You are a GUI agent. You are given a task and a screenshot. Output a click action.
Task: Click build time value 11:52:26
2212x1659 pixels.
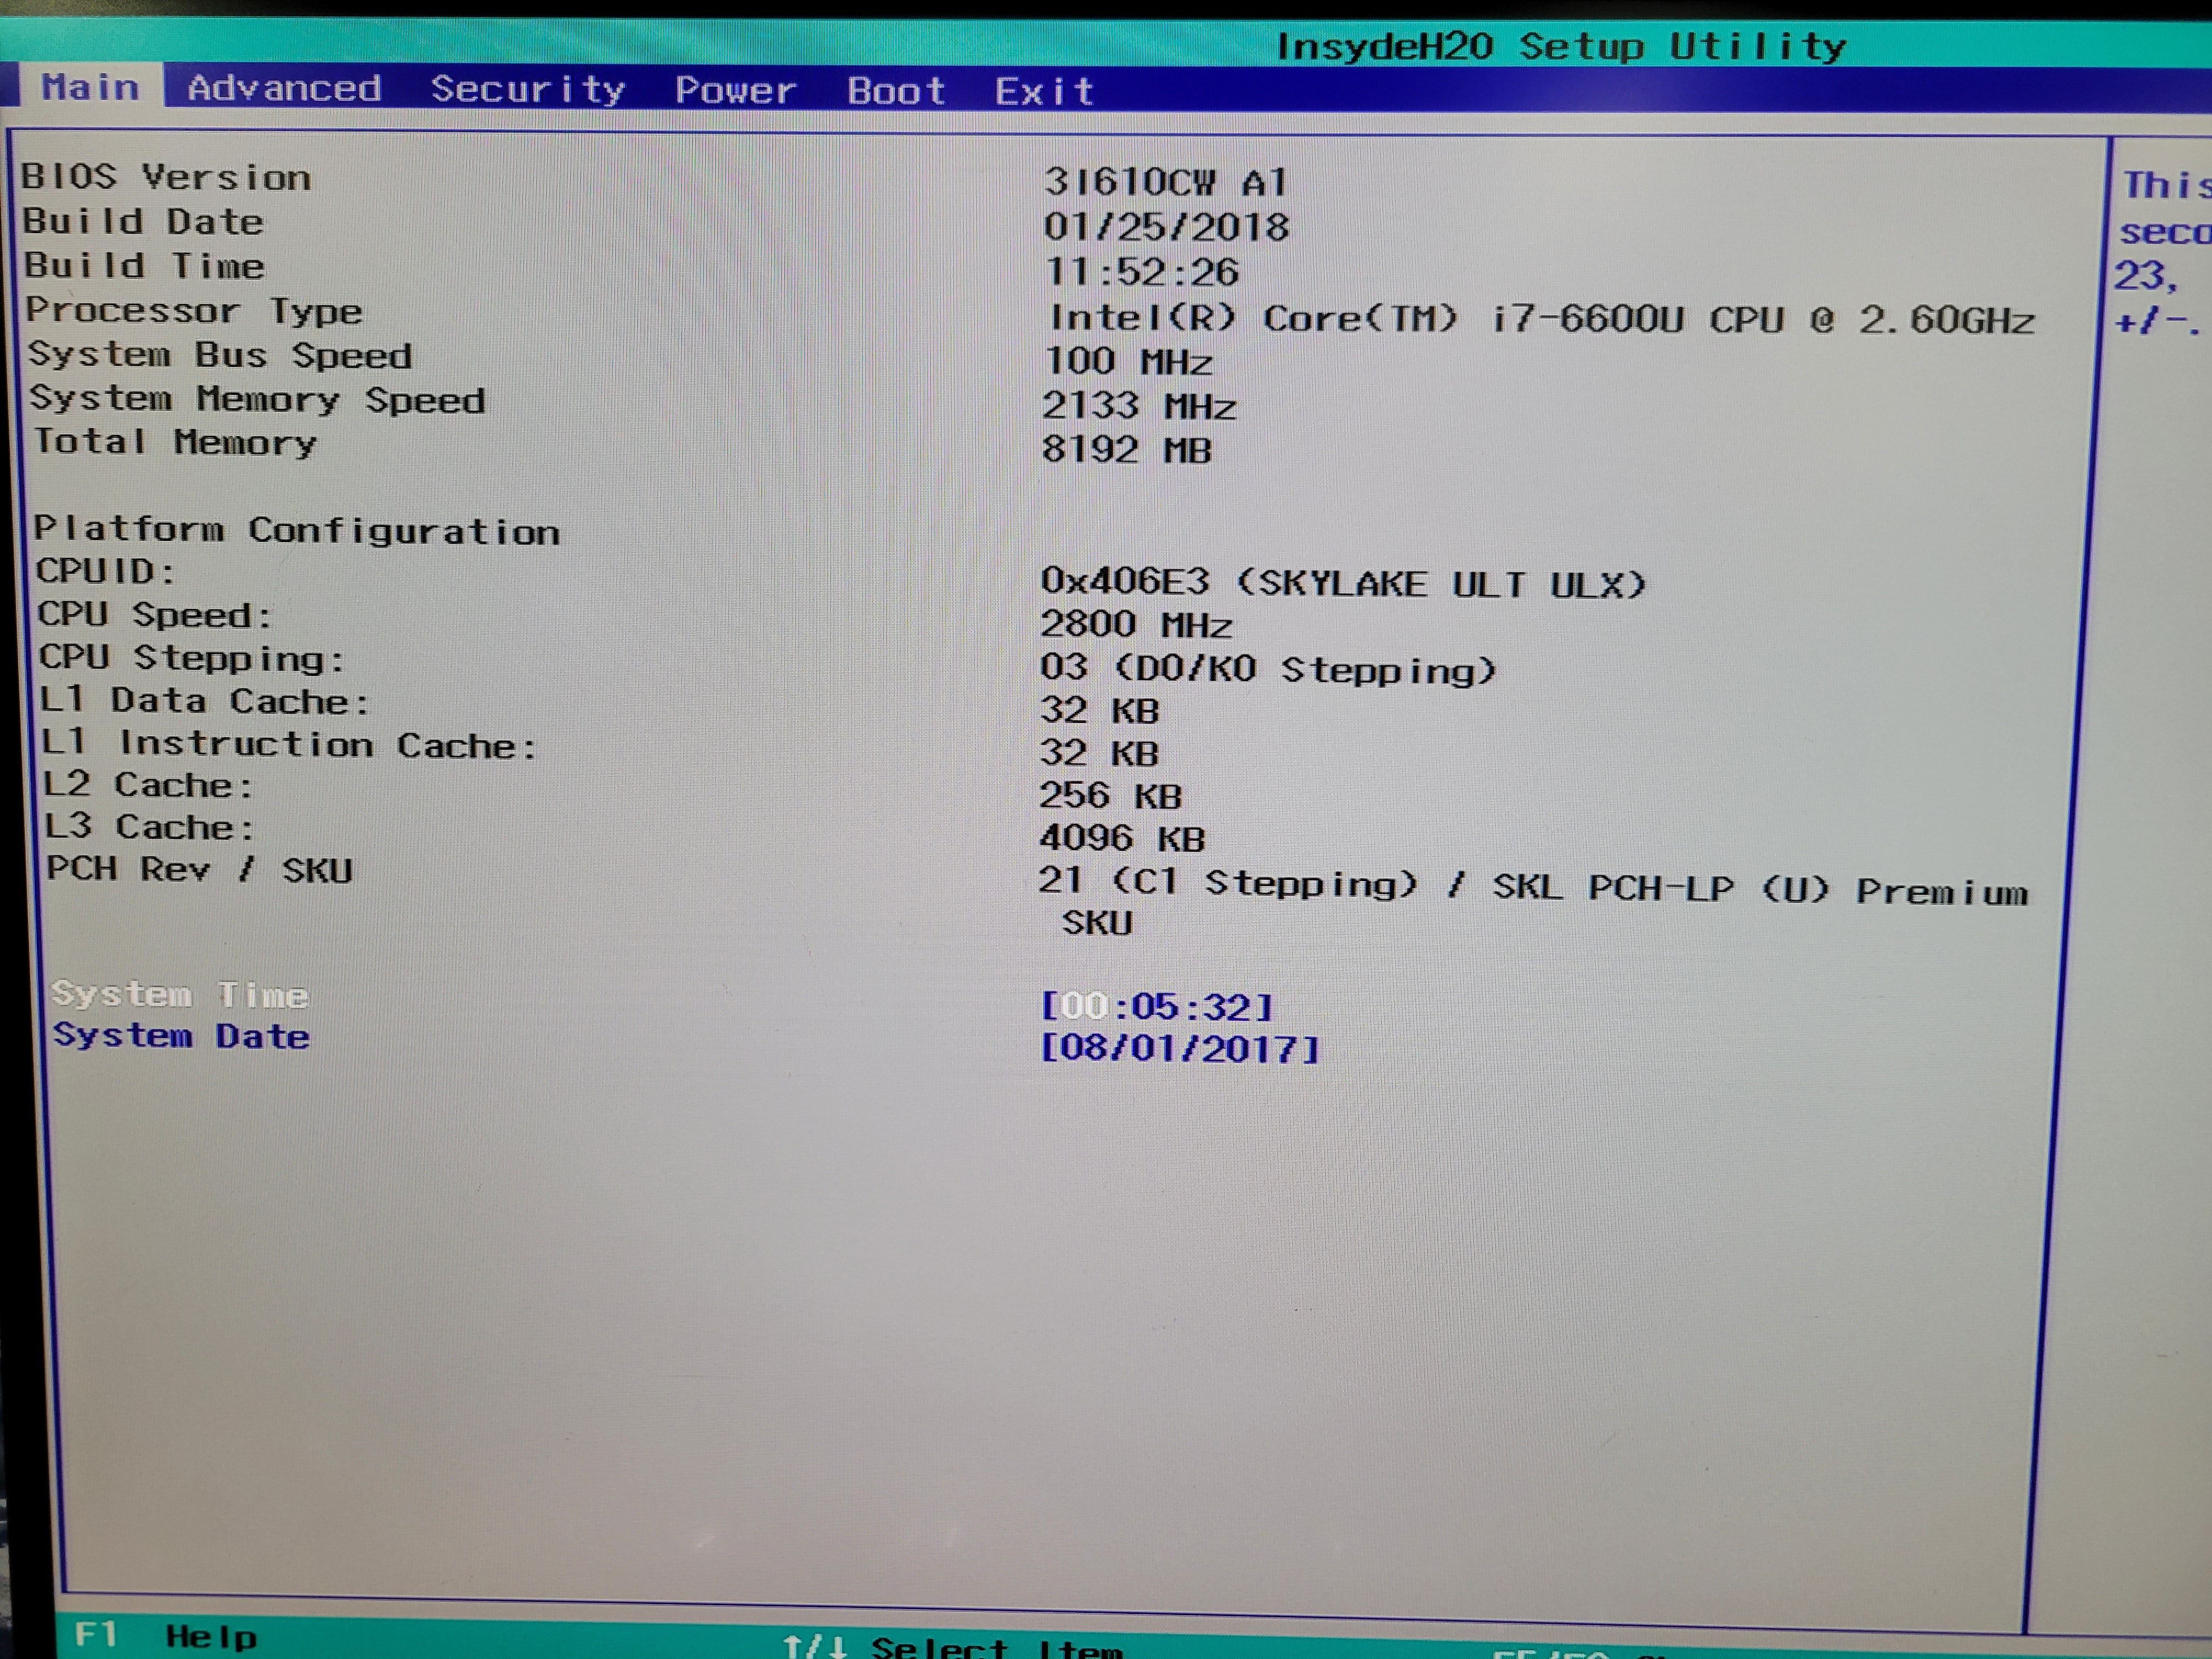[x=1141, y=272]
